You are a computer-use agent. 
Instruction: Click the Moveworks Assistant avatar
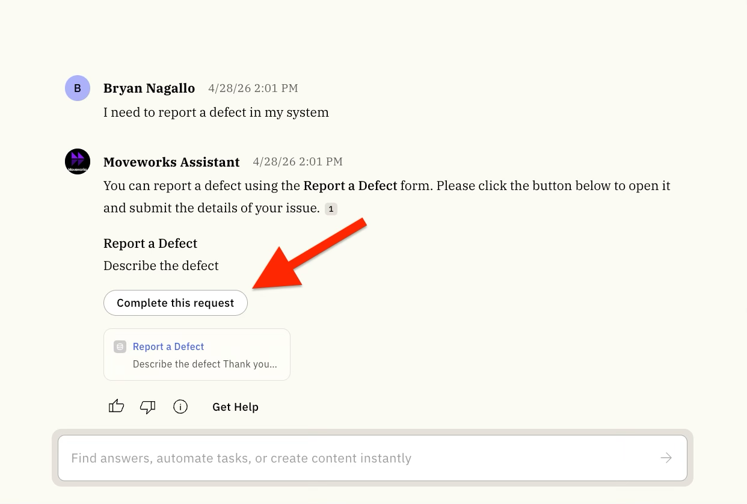pos(78,161)
